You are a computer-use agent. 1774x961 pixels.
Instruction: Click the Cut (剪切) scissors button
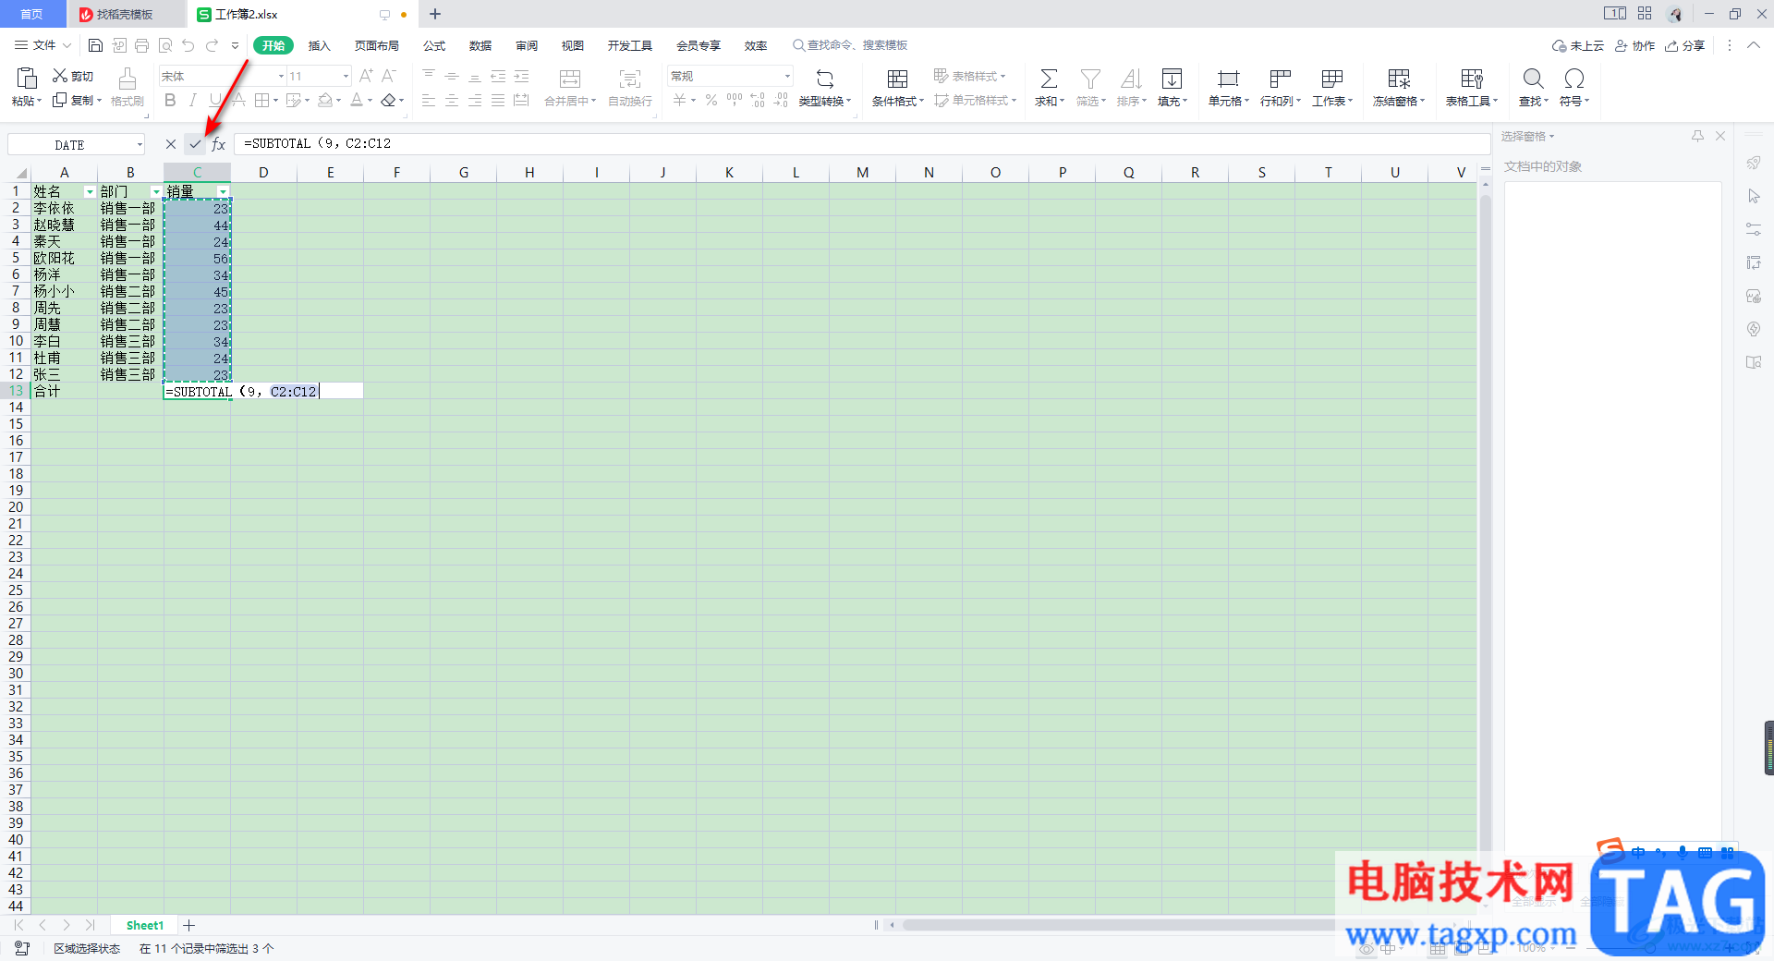(x=73, y=76)
